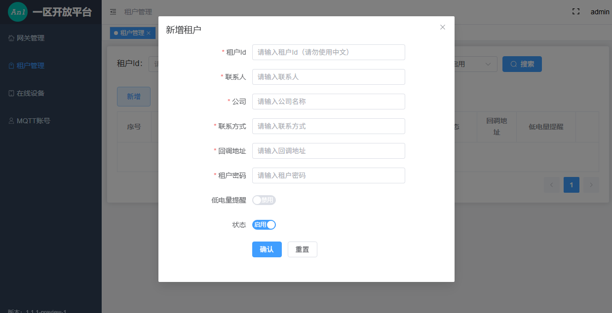The height and width of the screenshot is (313, 612).
Task: Click the An1 platform logo
Action: [x=18, y=12]
